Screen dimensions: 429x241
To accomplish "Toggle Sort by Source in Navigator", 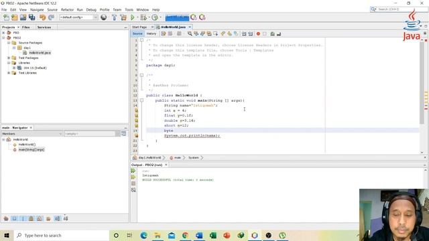I will 66,219.
